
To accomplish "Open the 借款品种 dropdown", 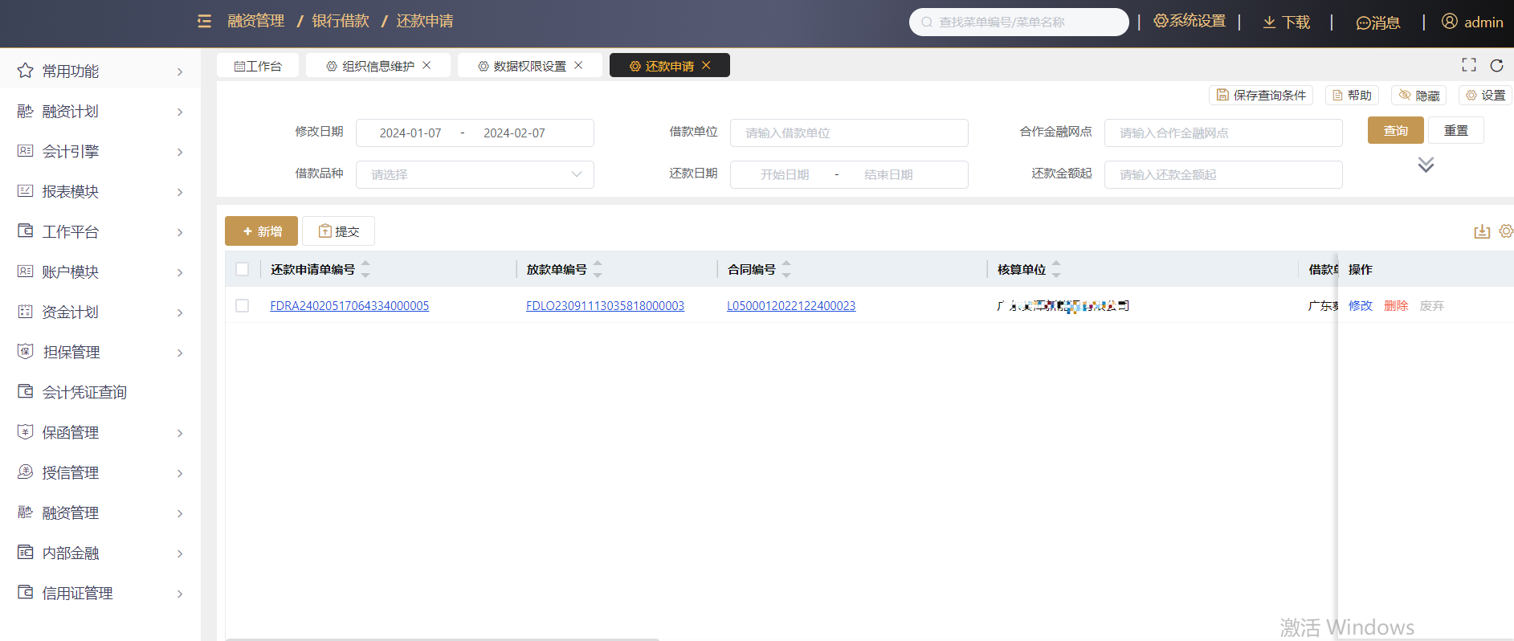I will (x=475, y=174).
